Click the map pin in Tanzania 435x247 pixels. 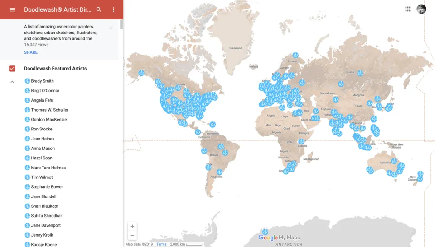pos(301,142)
